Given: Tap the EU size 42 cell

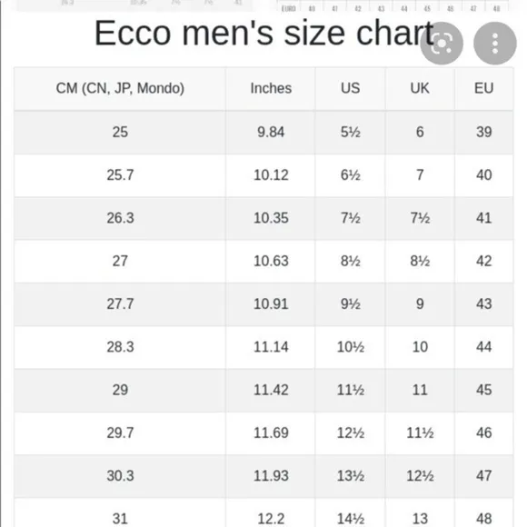Looking at the screenshot, I should (x=484, y=261).
